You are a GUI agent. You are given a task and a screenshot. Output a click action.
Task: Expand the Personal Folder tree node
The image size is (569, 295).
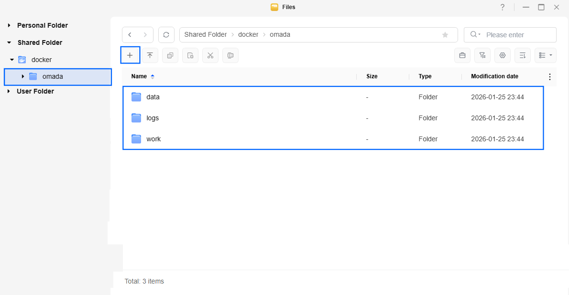9,25
